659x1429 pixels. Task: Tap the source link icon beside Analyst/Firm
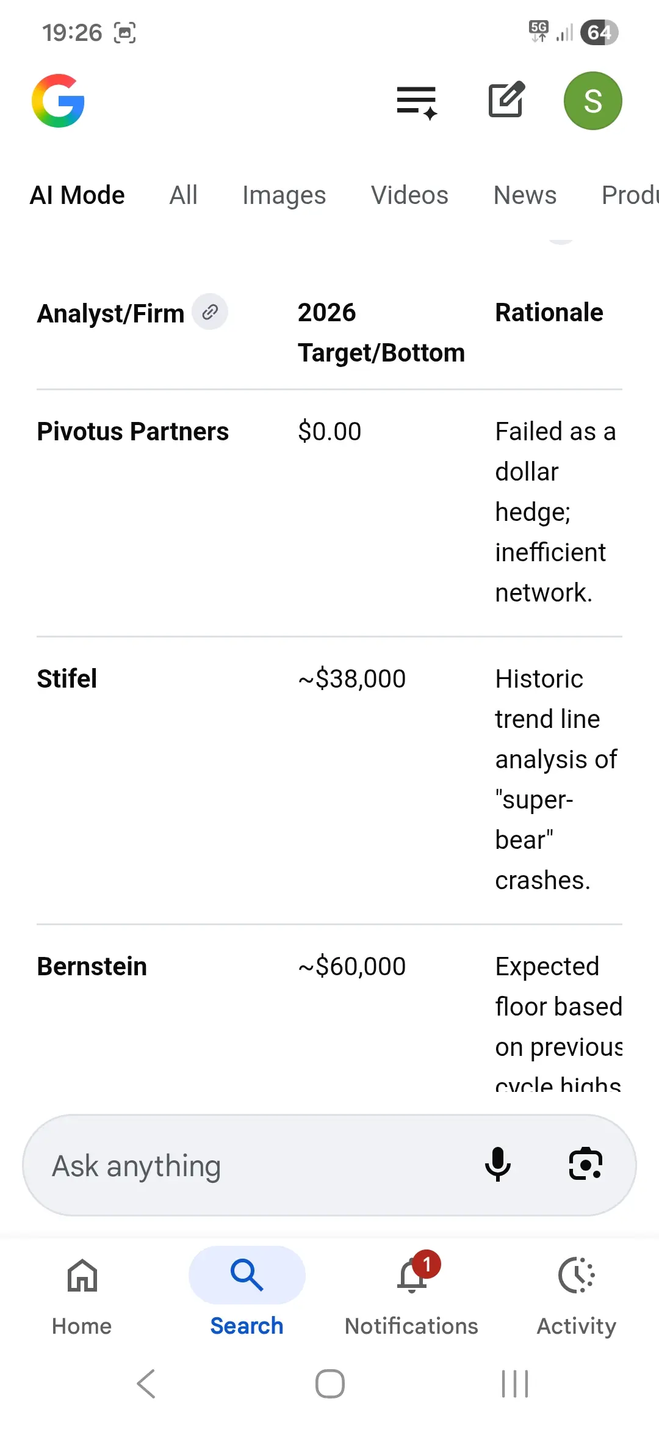coord(210,312)
